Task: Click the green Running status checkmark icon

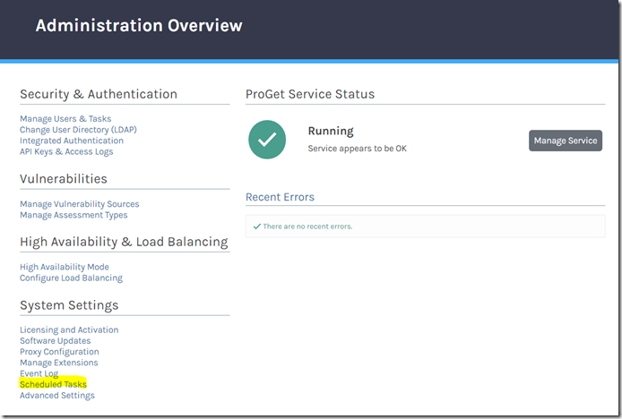Action: [267, 140]
